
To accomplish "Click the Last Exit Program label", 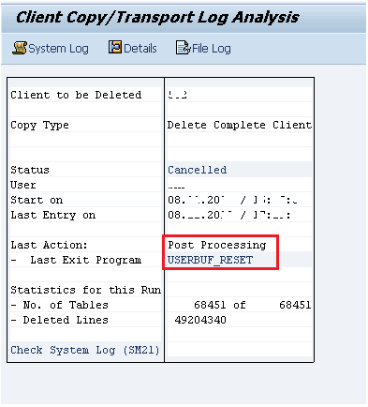I will [85, 260].
